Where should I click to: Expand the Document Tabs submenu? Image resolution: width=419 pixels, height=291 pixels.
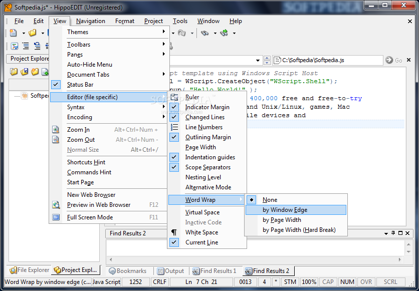[x=110, y=75]
